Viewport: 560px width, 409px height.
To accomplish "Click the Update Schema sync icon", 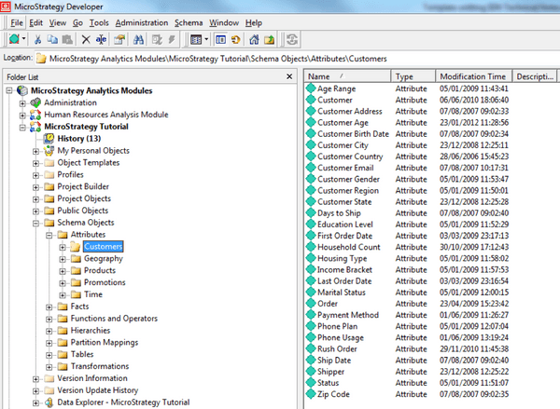I will coord(292,39).
